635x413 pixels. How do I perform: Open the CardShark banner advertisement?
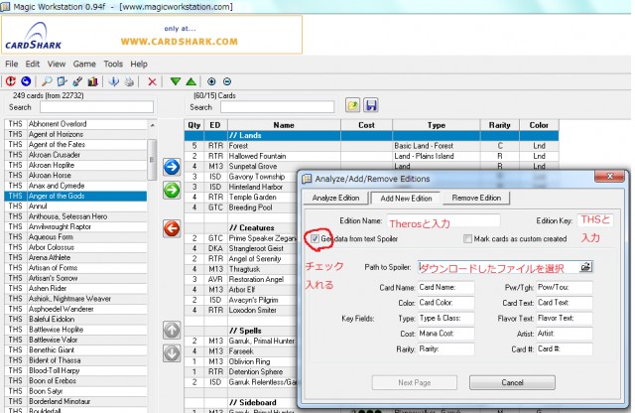pos(152,35)
